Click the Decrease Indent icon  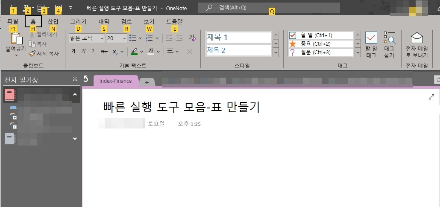pos(169,38)
